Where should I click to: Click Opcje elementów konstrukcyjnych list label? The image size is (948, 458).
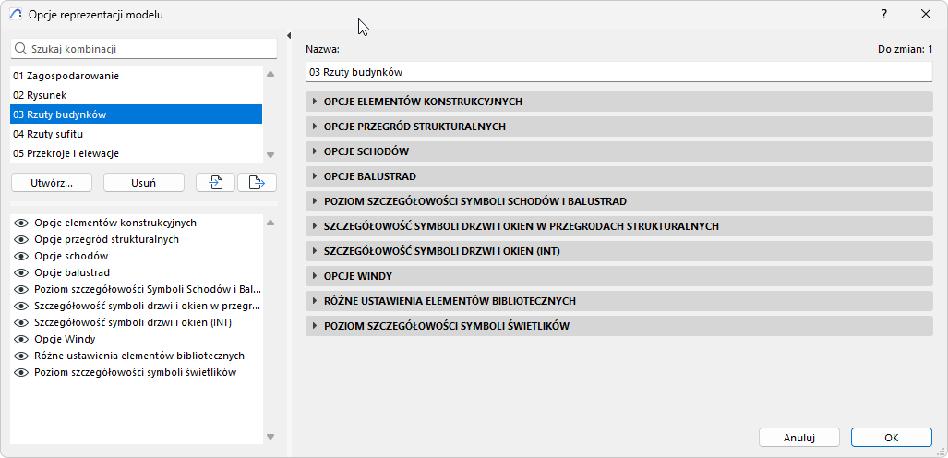point(115,223)
